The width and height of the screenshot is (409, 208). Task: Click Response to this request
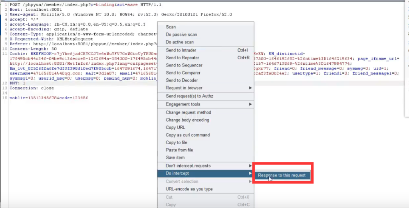pyautogui.click(x=282, y=175)
